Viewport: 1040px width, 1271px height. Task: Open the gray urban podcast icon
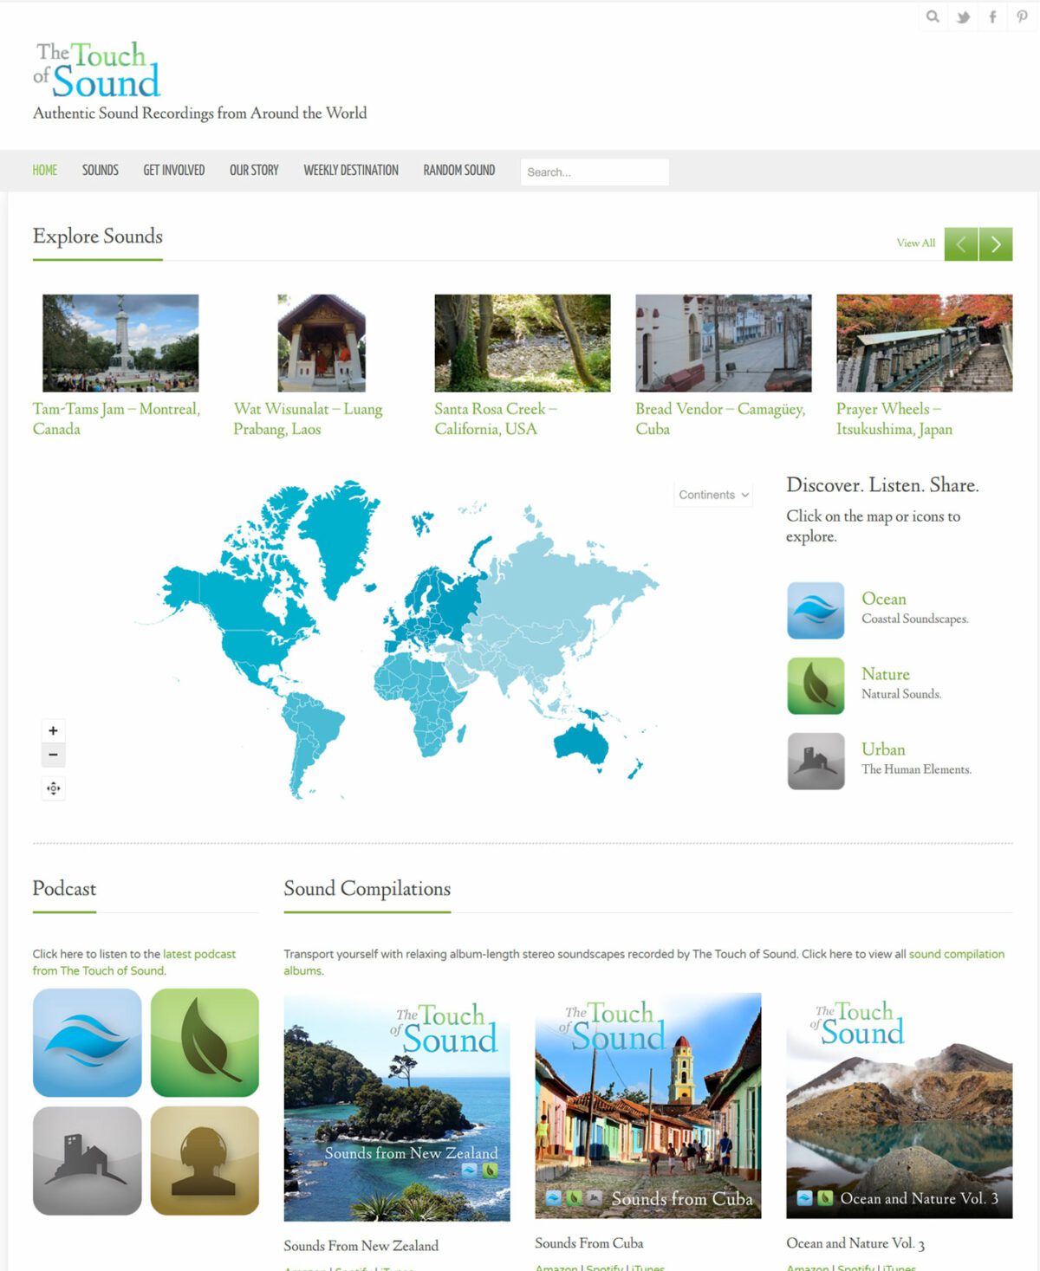(x=87, y=1161)
